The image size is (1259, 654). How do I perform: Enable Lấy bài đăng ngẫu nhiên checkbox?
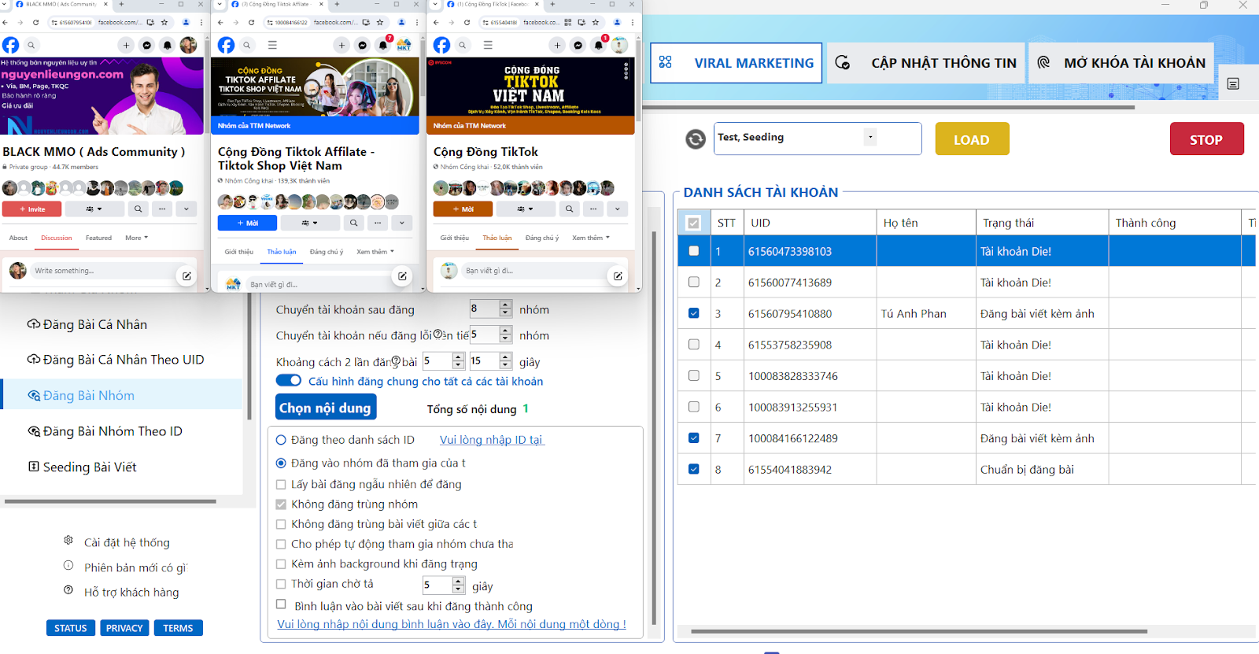[281, 484]
